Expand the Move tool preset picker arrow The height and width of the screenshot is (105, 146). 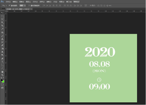pyautogui.click(x=6, y=6)
